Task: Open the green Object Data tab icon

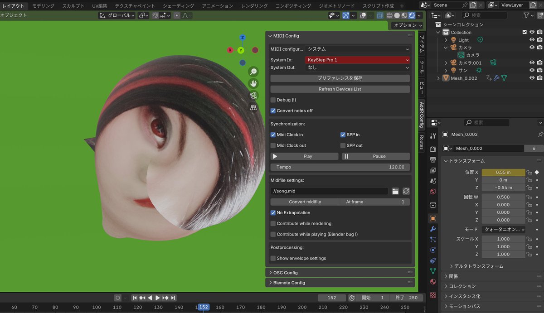Action: pos(433,271)
